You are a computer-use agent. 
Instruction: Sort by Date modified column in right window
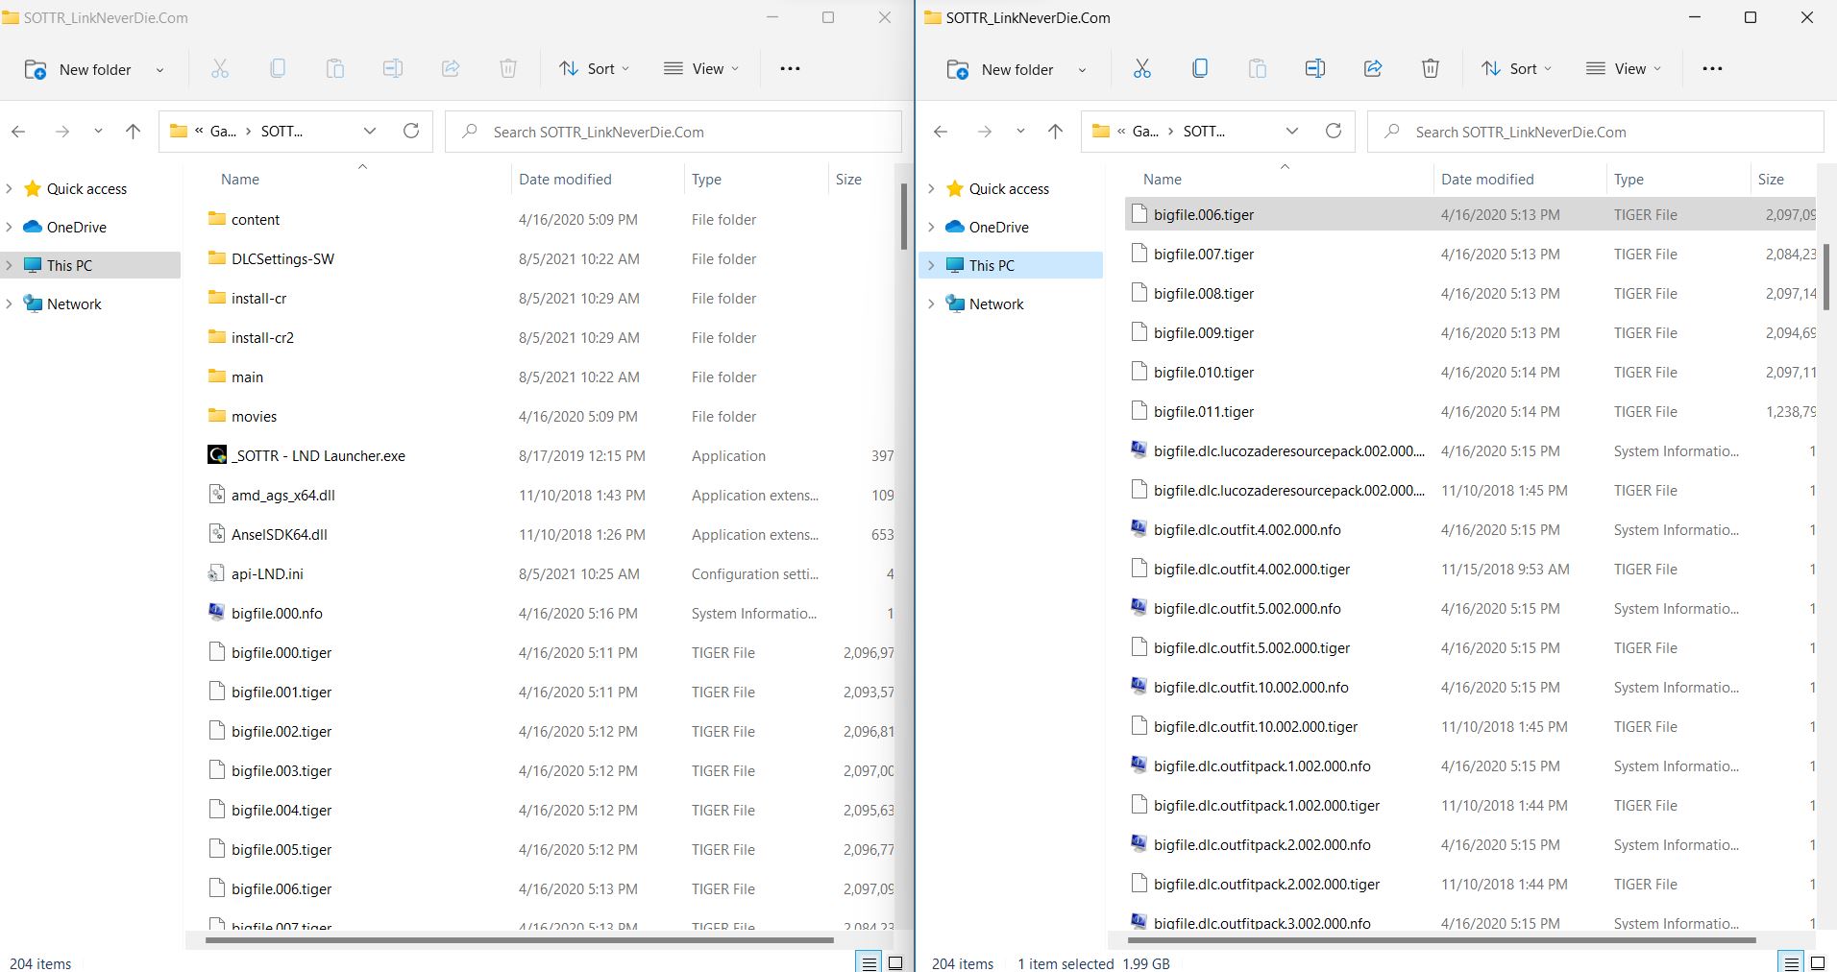coord(1487,180)
